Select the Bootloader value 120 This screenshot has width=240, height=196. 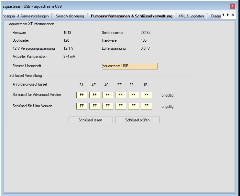pyautogui.click(x=66, y=40)
